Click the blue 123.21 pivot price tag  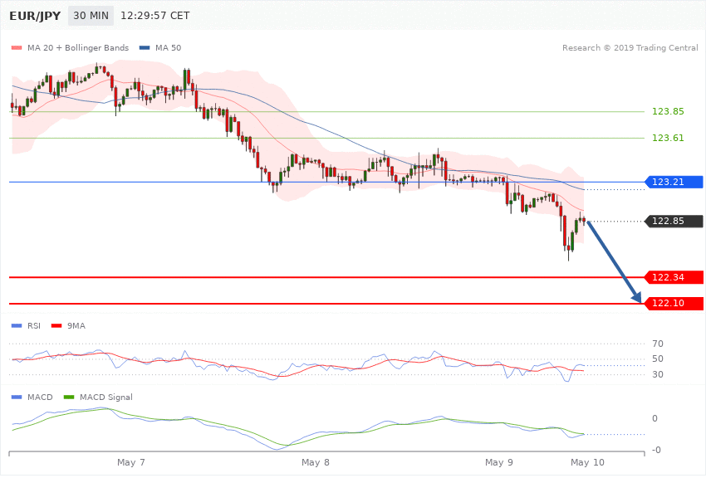(674, 182)
